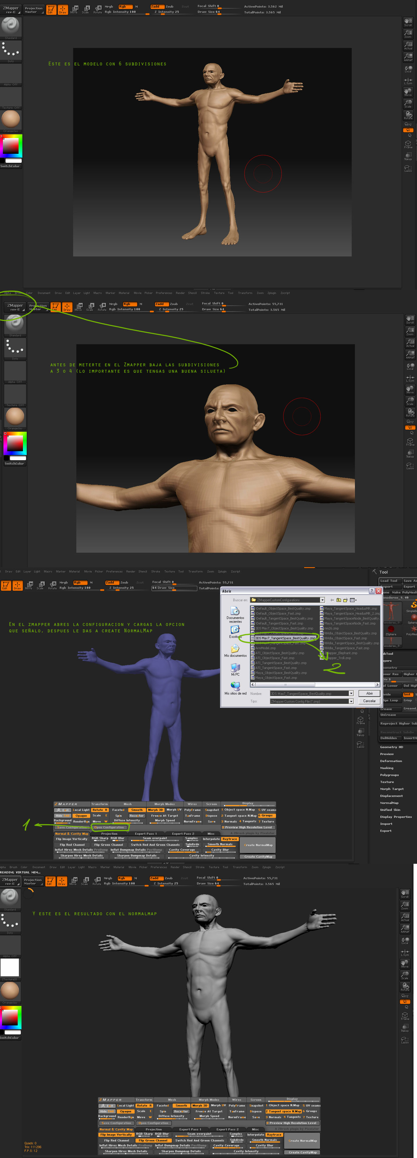Go to Mi PC in the Abrir dialog
Image resolution: width=417 pixels, height=1158 pixels.
point(235,669)
